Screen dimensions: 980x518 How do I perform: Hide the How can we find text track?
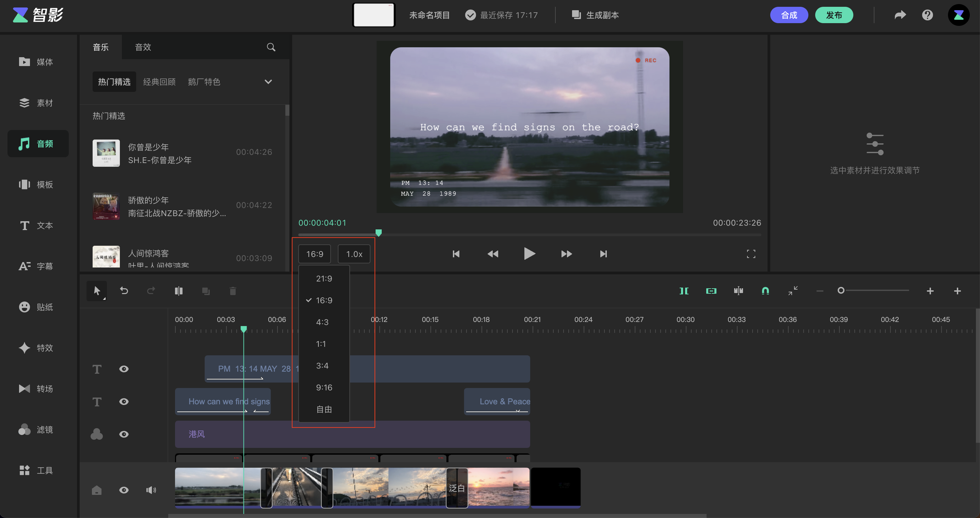(124, 402)
